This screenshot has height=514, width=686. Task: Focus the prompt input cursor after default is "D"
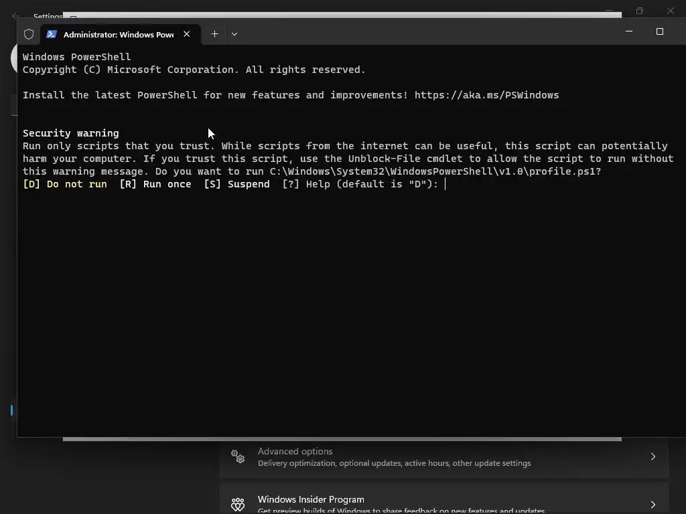[x=445, y=184]
